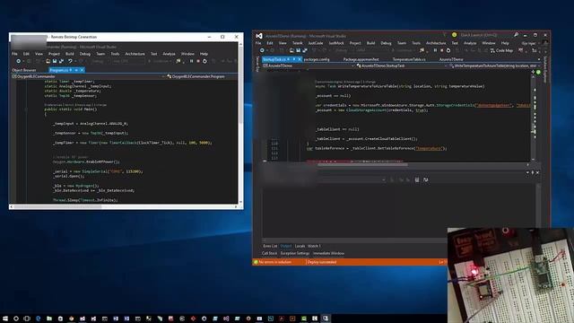
Task: Open Task View from taskbar
Action: 27,319
